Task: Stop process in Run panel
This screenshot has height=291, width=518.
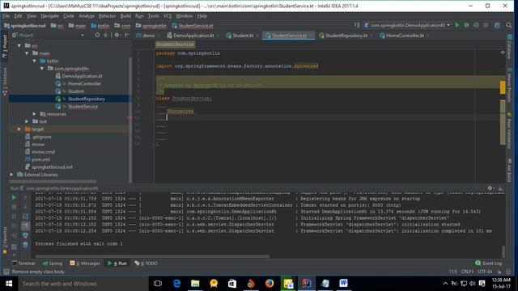Action: click(x=14, y=207)
